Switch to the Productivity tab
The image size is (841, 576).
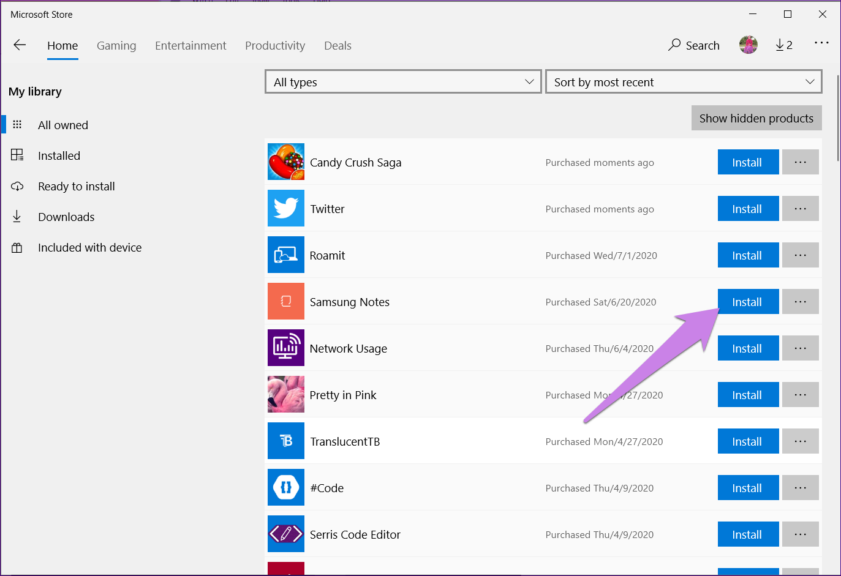[x=275, y=46]
